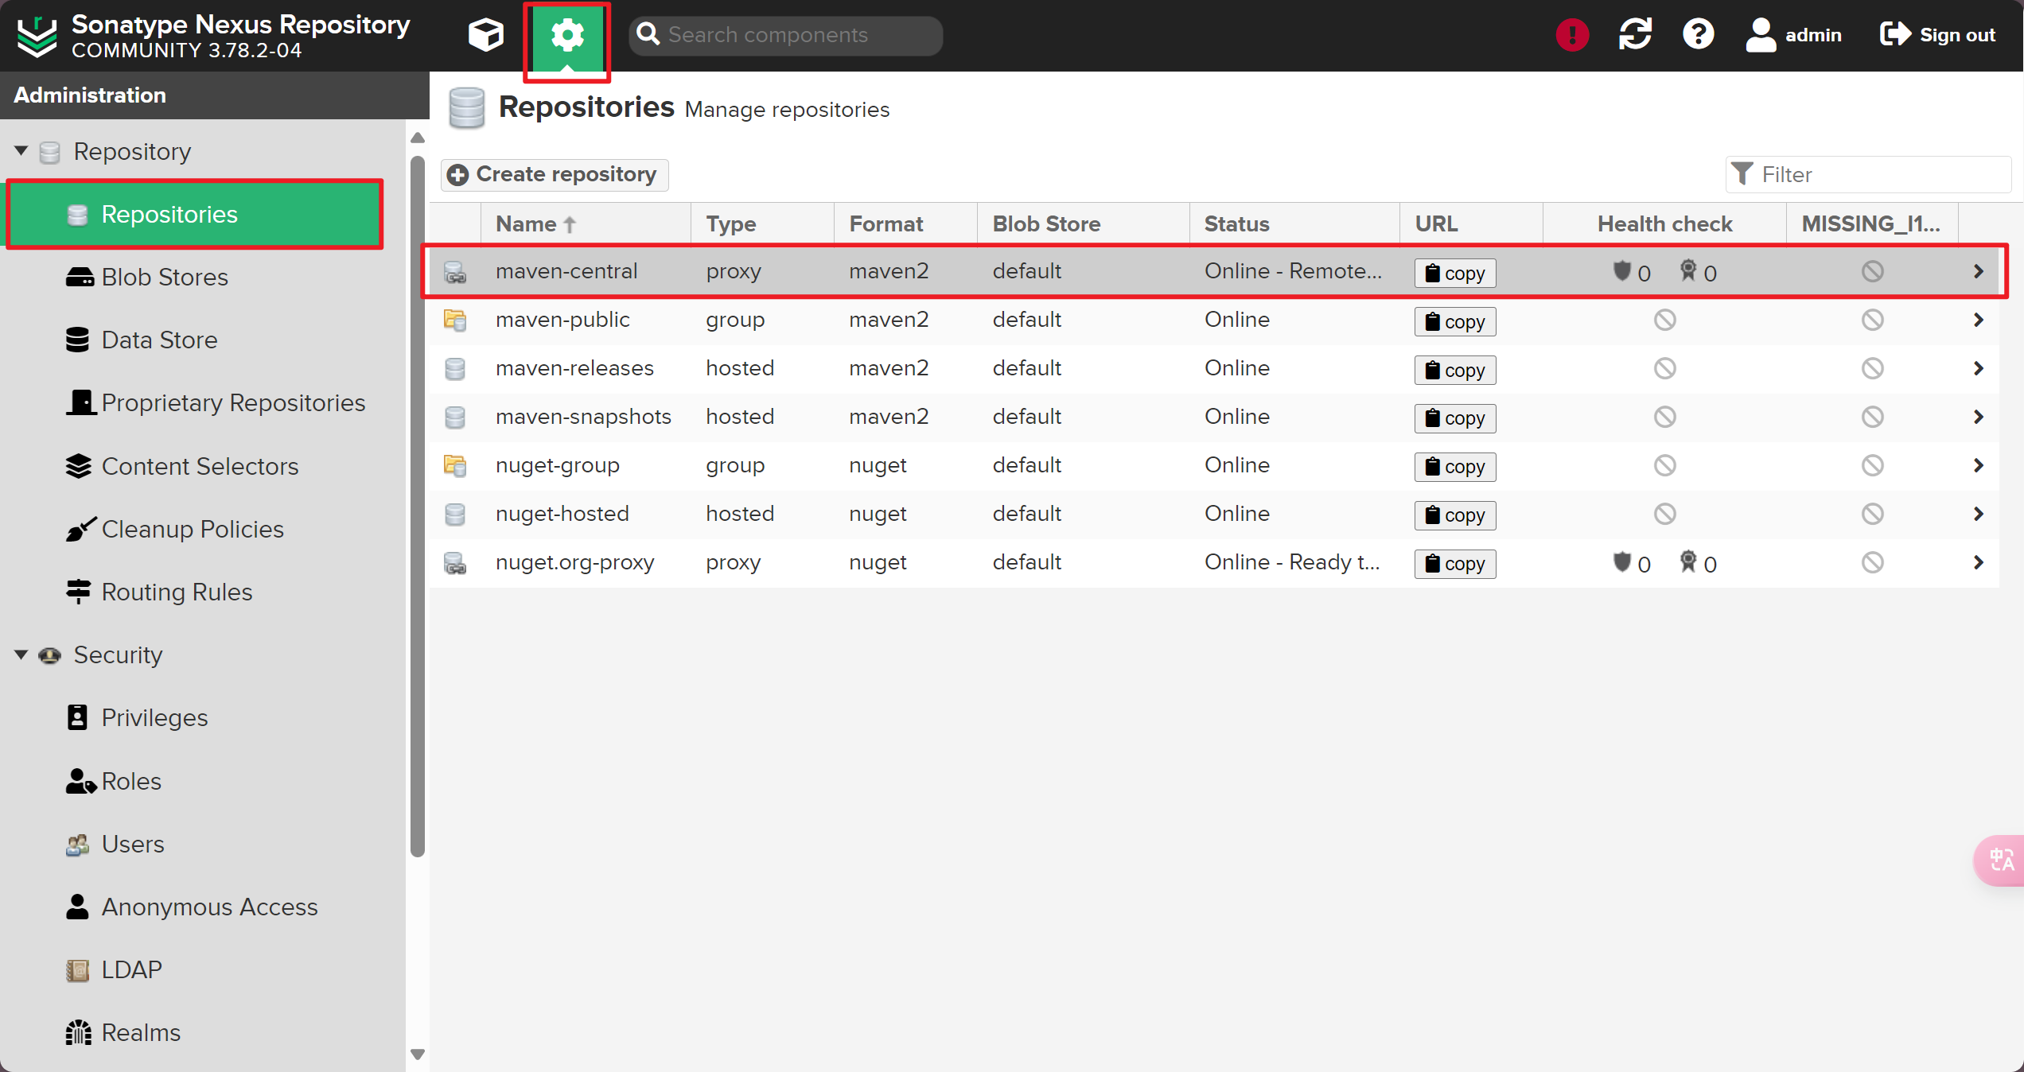Viewport: 2024px width, 1072px height.
Task: Open nuget.org-proxy row chevron
Action: click(1979, 563)
